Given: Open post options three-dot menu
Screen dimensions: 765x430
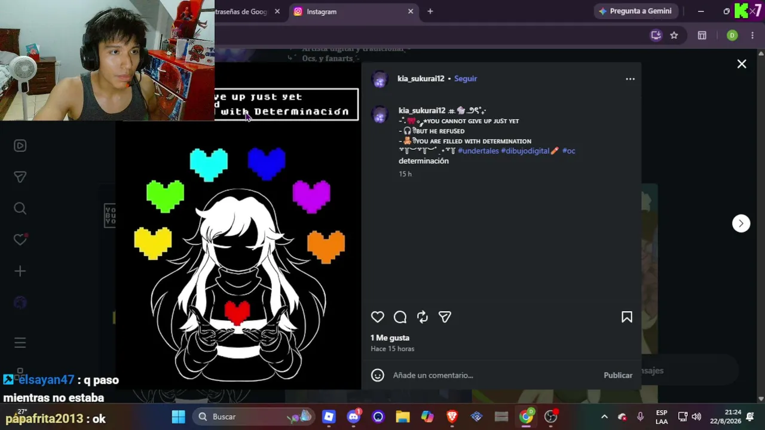Looking at the screenshot, I should click(x=630, y=79).
